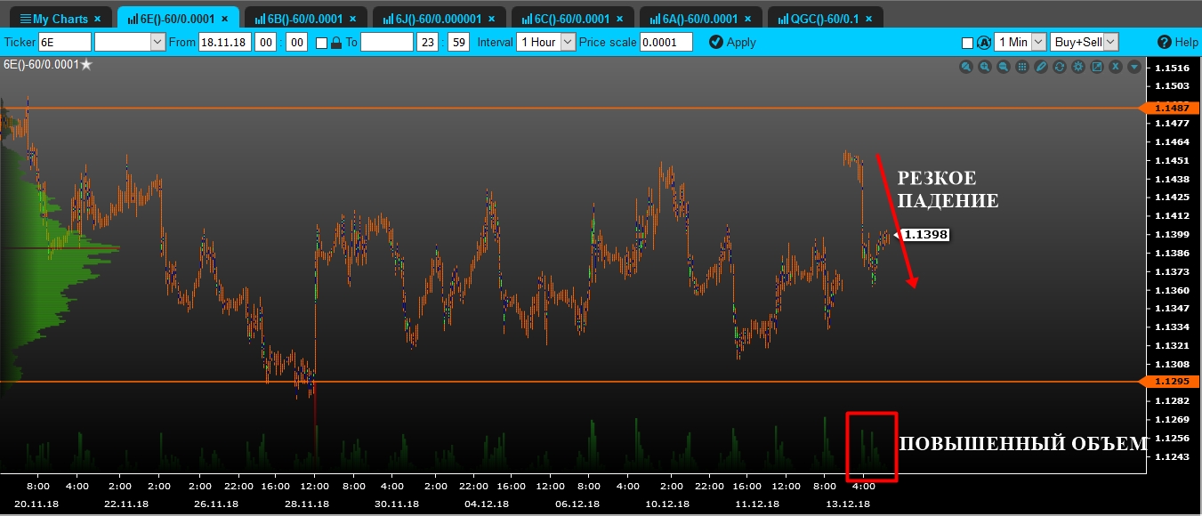This screenshot has height=516, width=1202.
Task: Open chart settings gear icon
Action: coord(1078,67)
